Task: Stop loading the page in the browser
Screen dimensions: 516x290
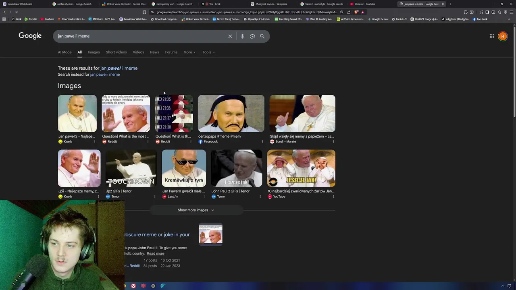Action: (17, 12)
